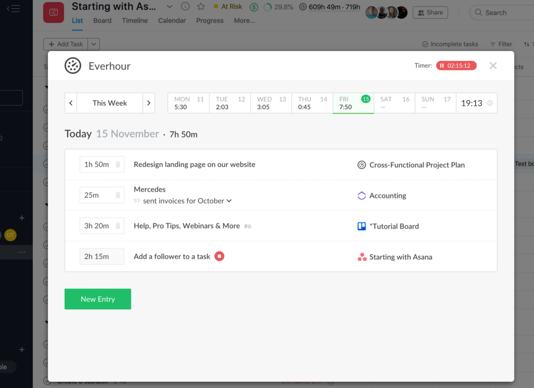Open the Add Task dropdown arrow

point(93,44)
